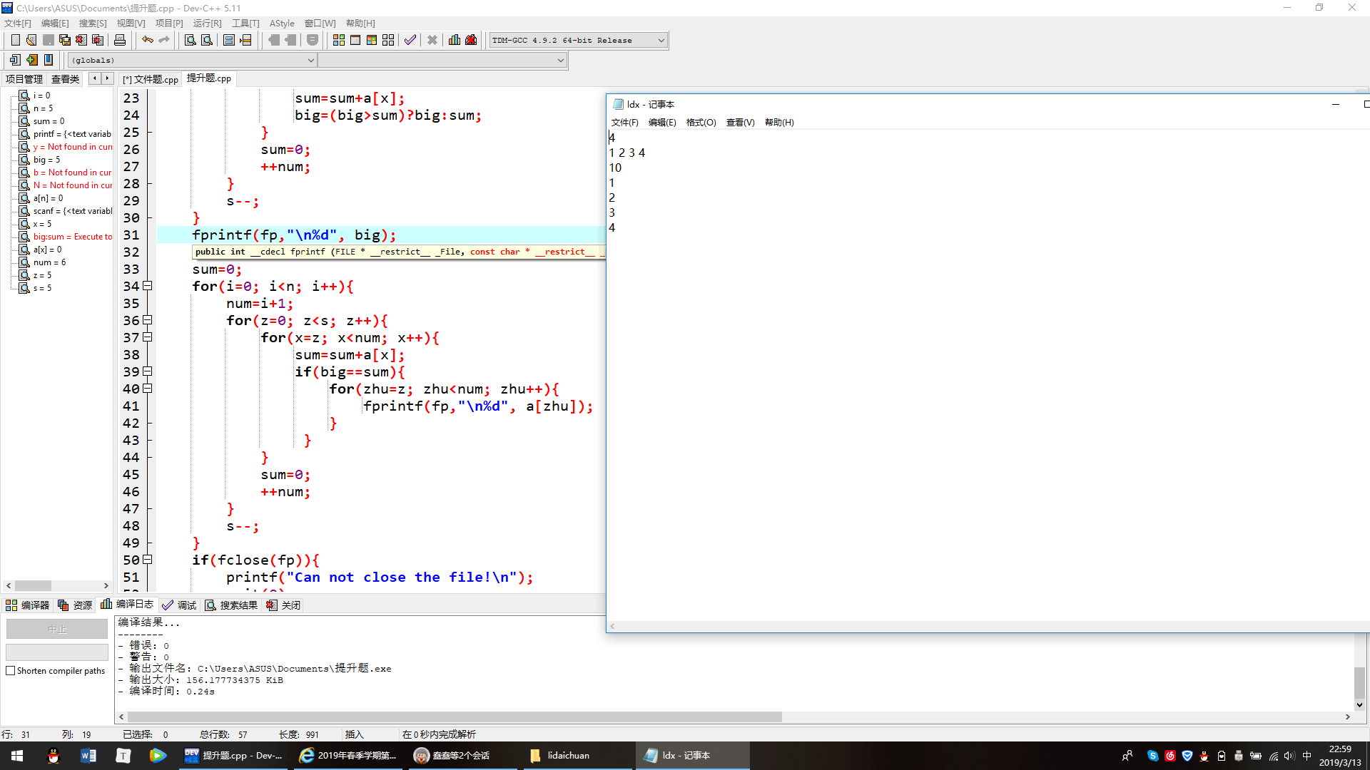1370x770 pixels.
Task: Click the side panel tab right arrow button
Action: tap(107, 78)
